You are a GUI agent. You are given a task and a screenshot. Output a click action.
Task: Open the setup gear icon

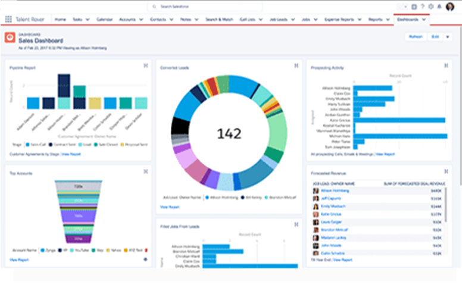click(x=431, y=7)
